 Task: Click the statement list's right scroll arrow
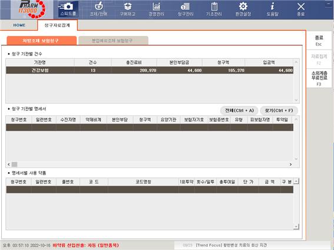click(290, 165)
